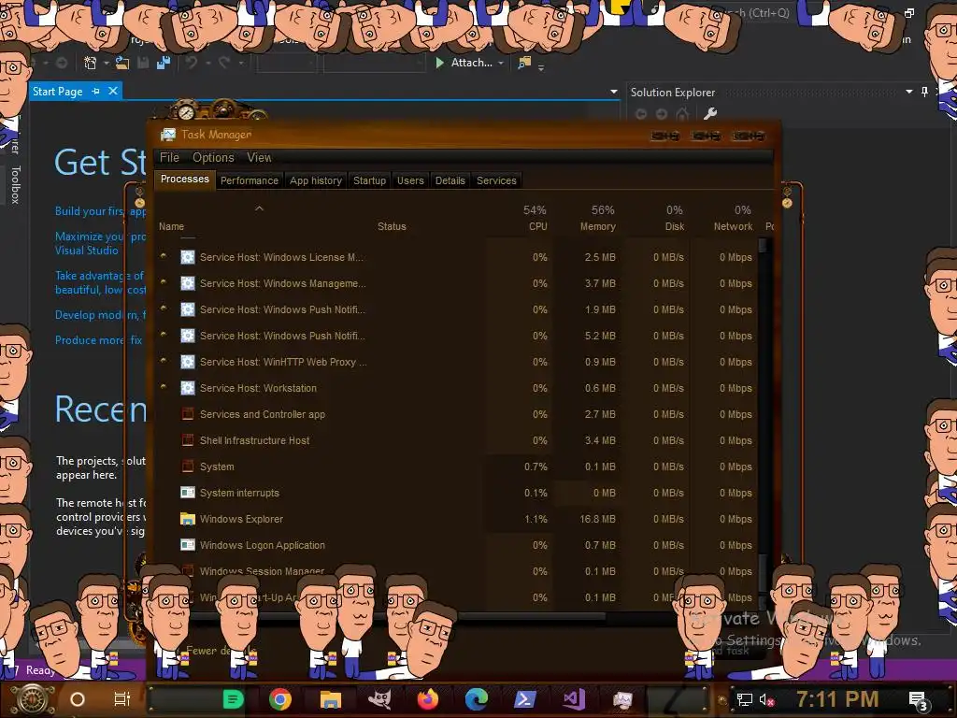
Task: Open Visual Studio Toolbox side tab
Action: (15, 184)
